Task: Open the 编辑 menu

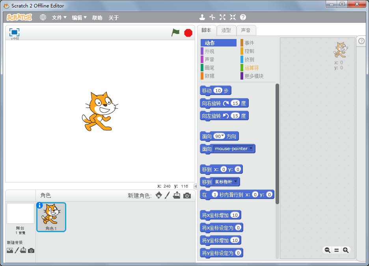Action: tap(79, 18)
